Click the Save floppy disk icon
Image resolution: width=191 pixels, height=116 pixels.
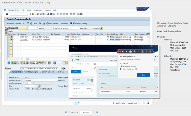33,14
